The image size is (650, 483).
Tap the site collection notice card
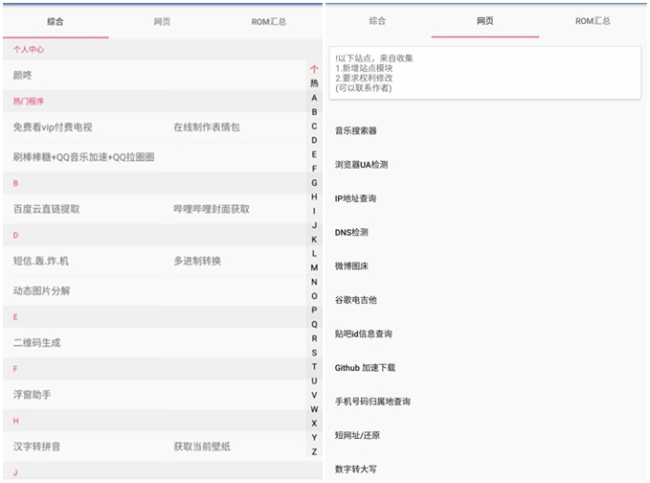click(485, 73)
